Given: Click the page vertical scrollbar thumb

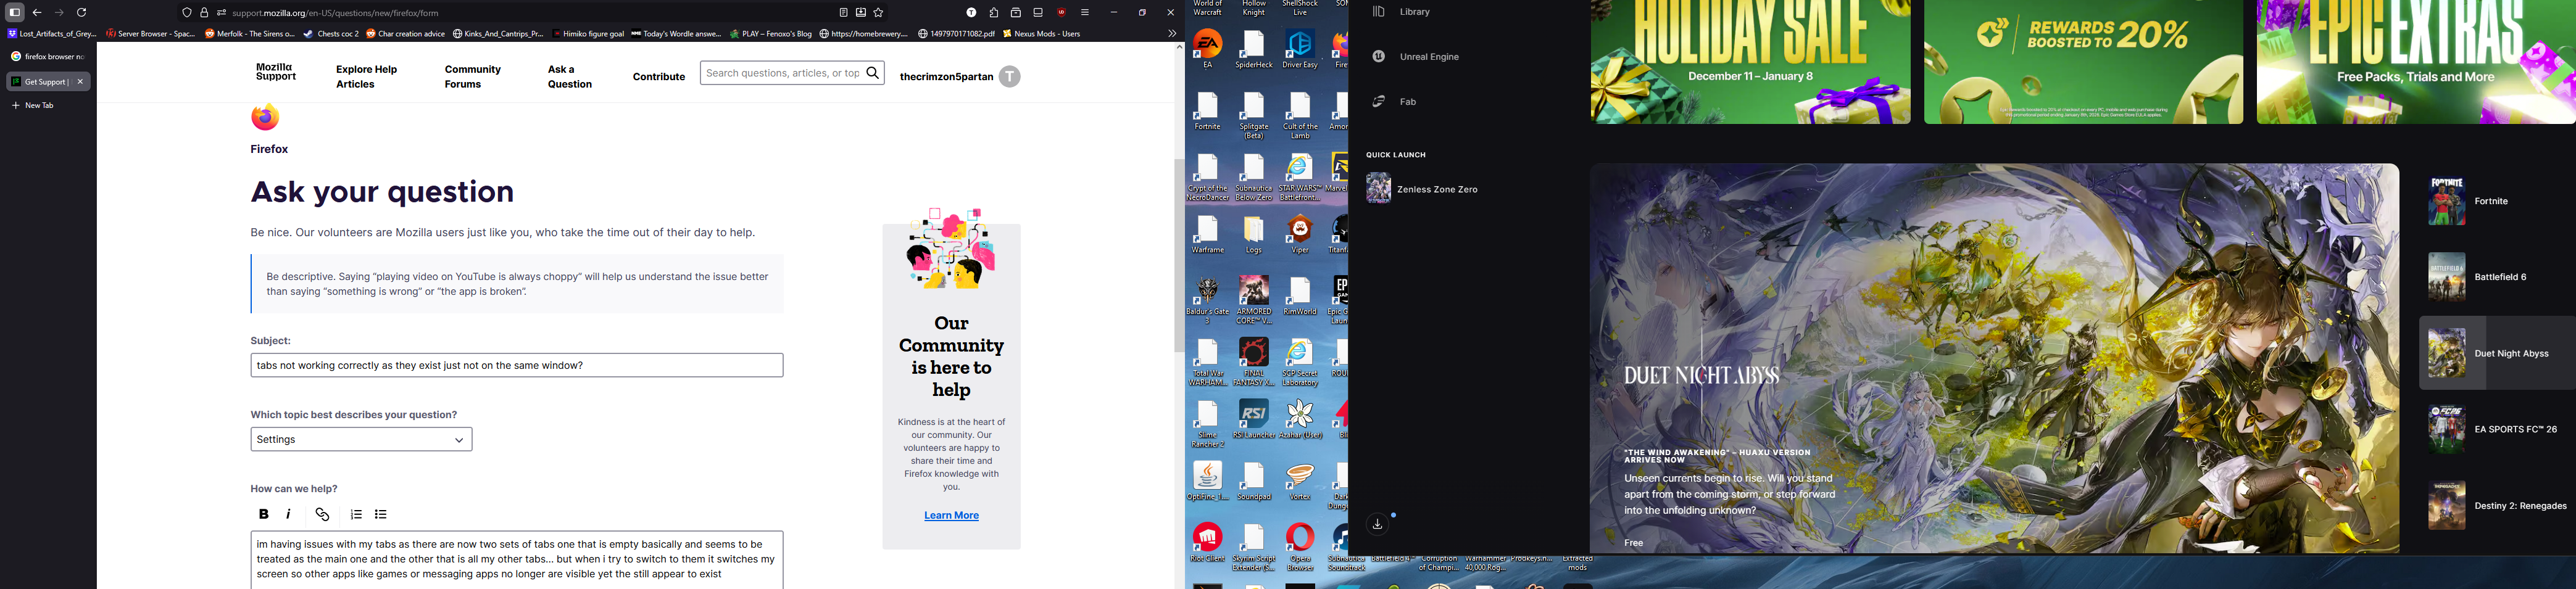Looking at the screenshot, I should point(1179,255).
